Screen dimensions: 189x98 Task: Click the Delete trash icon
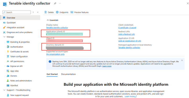(46, 12)
